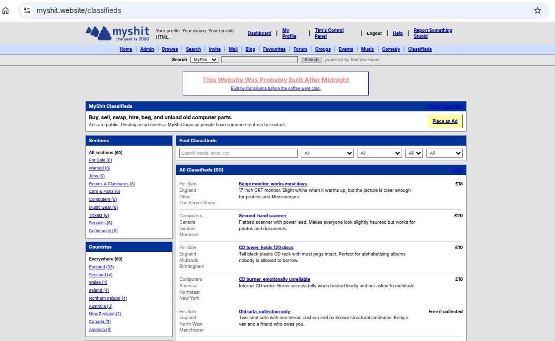555x341 pixels.
Task: Open CD burner, emotionally unreliable ad
Action: tap(275, 279)
